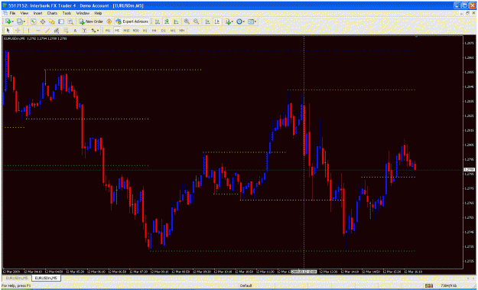Set timeframe to M1

(108, 31)
